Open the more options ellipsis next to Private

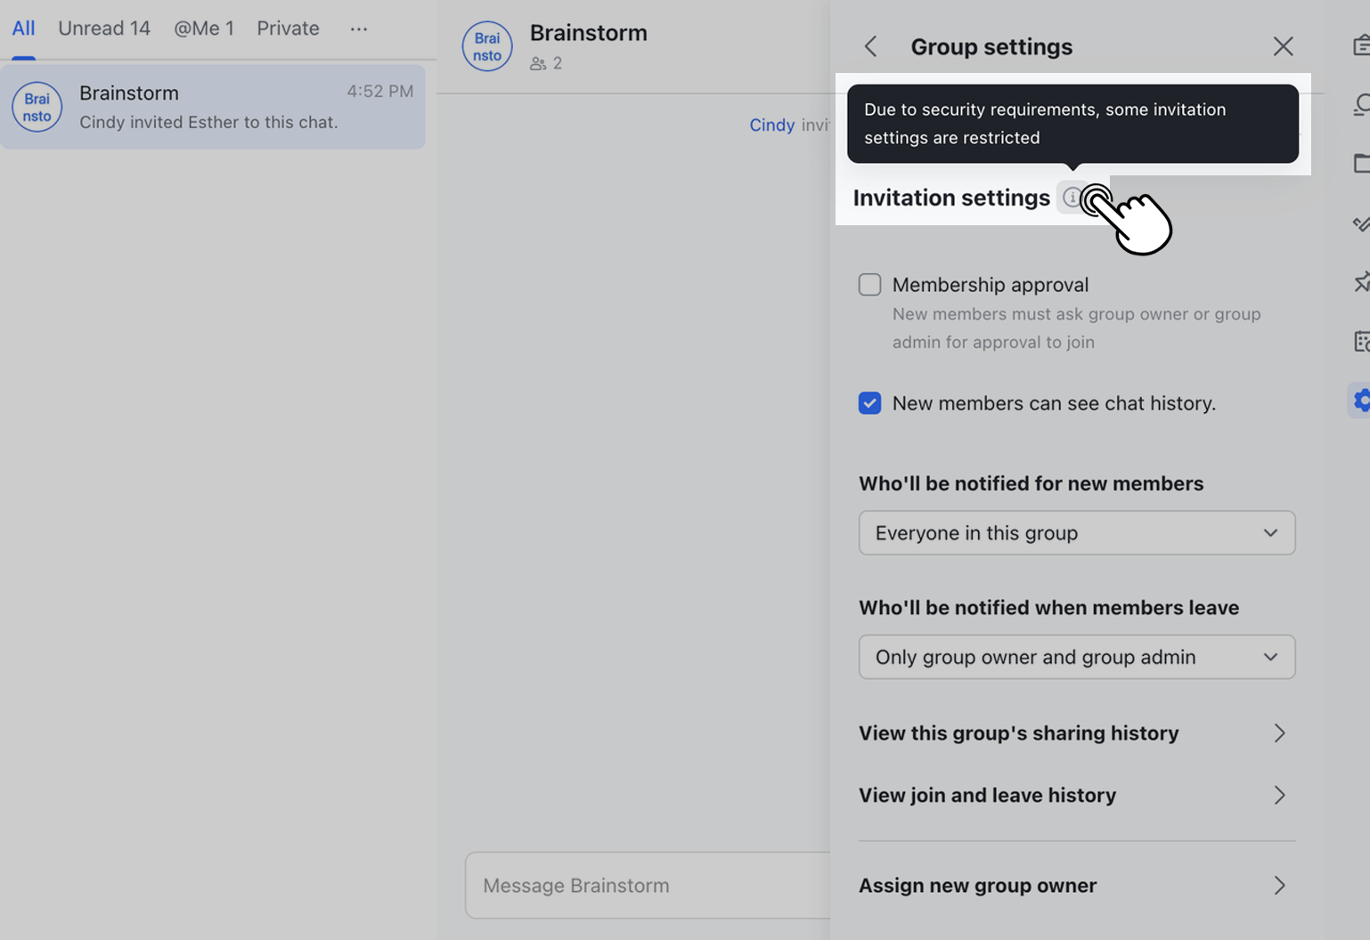[x=359, y=28]
